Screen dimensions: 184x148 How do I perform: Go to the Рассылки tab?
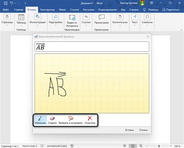click(89, 10)
